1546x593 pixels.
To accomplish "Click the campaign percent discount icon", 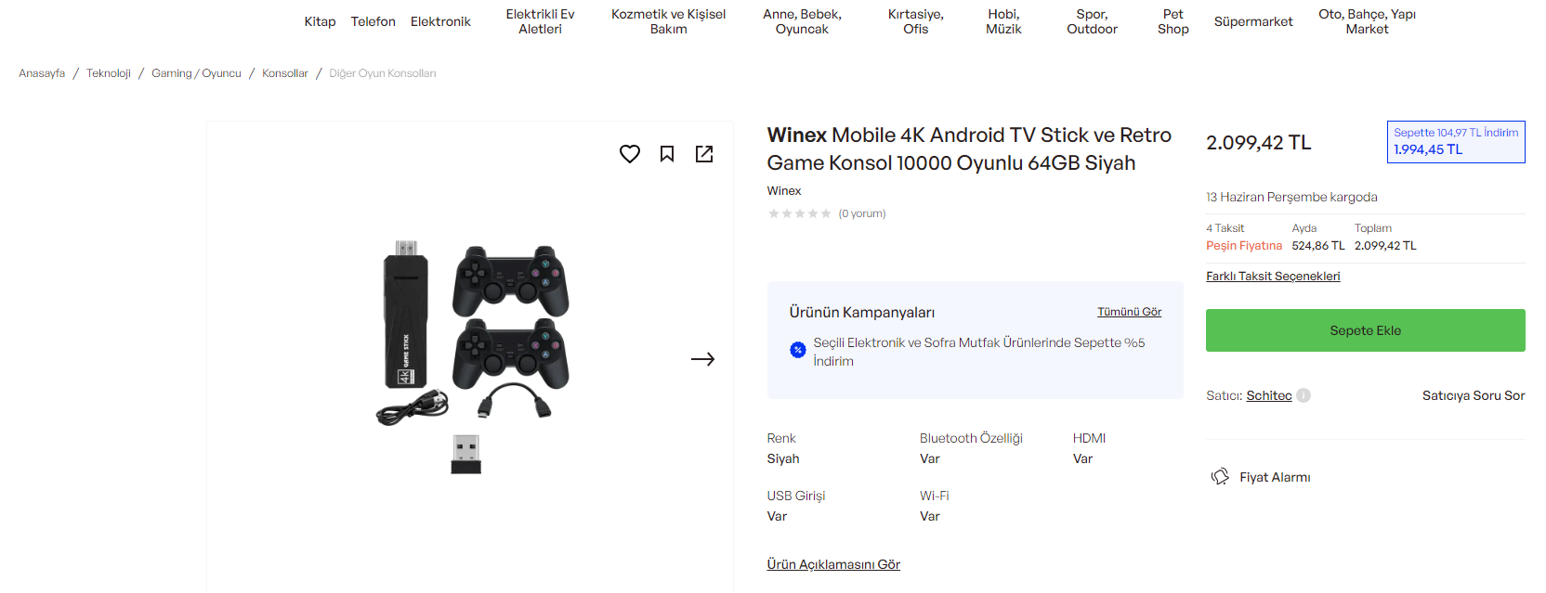I will [797, 350].
